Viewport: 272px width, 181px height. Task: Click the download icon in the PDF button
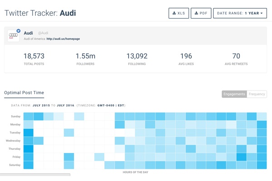196,13
